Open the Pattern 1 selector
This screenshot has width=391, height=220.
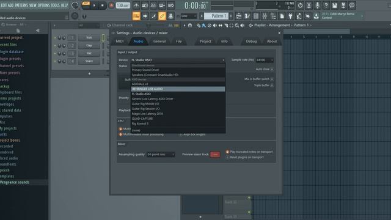(216, 16)
